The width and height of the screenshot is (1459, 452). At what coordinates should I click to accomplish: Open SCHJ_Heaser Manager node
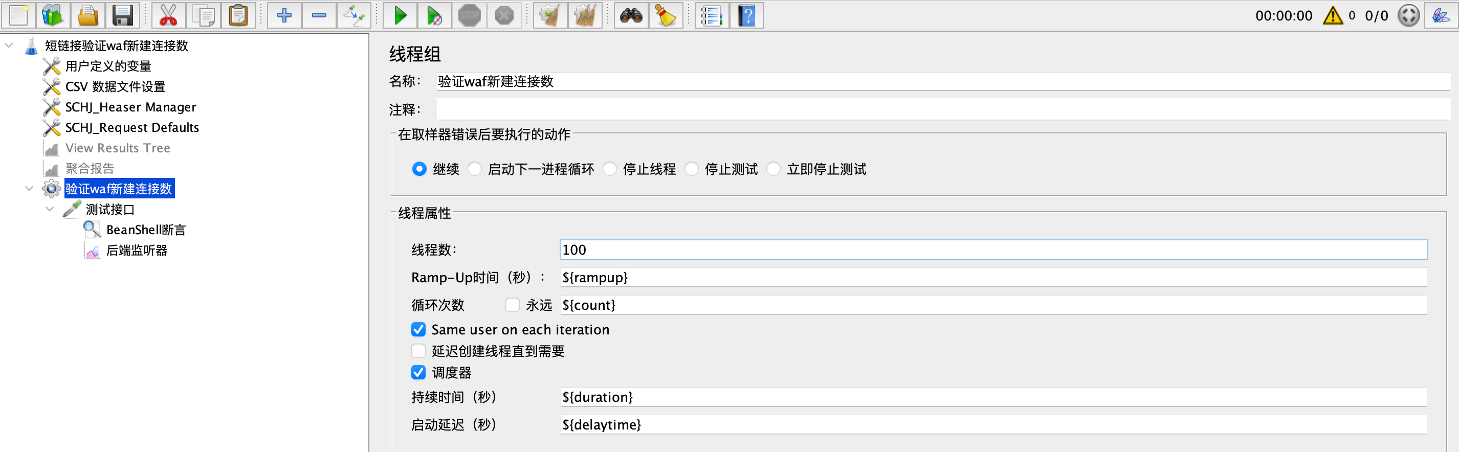coord(130,107)
